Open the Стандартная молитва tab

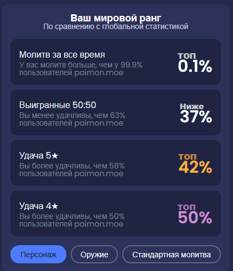[172, 255]
